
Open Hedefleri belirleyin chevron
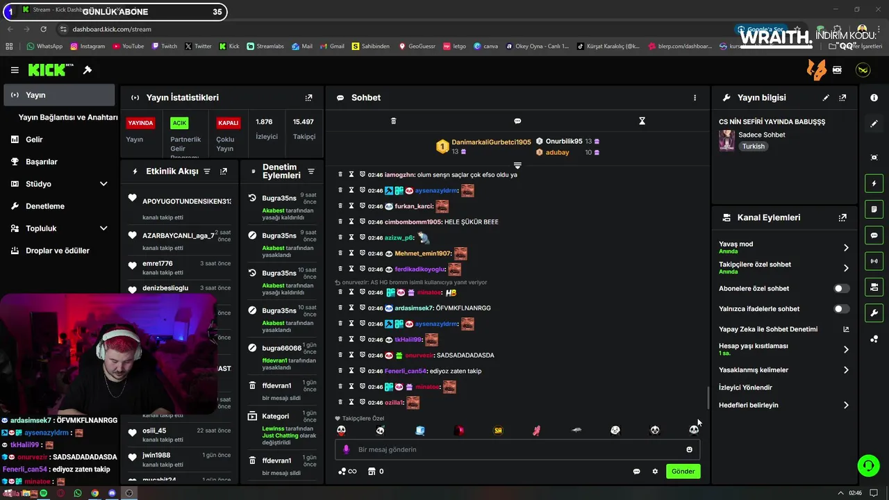point(846,406)
